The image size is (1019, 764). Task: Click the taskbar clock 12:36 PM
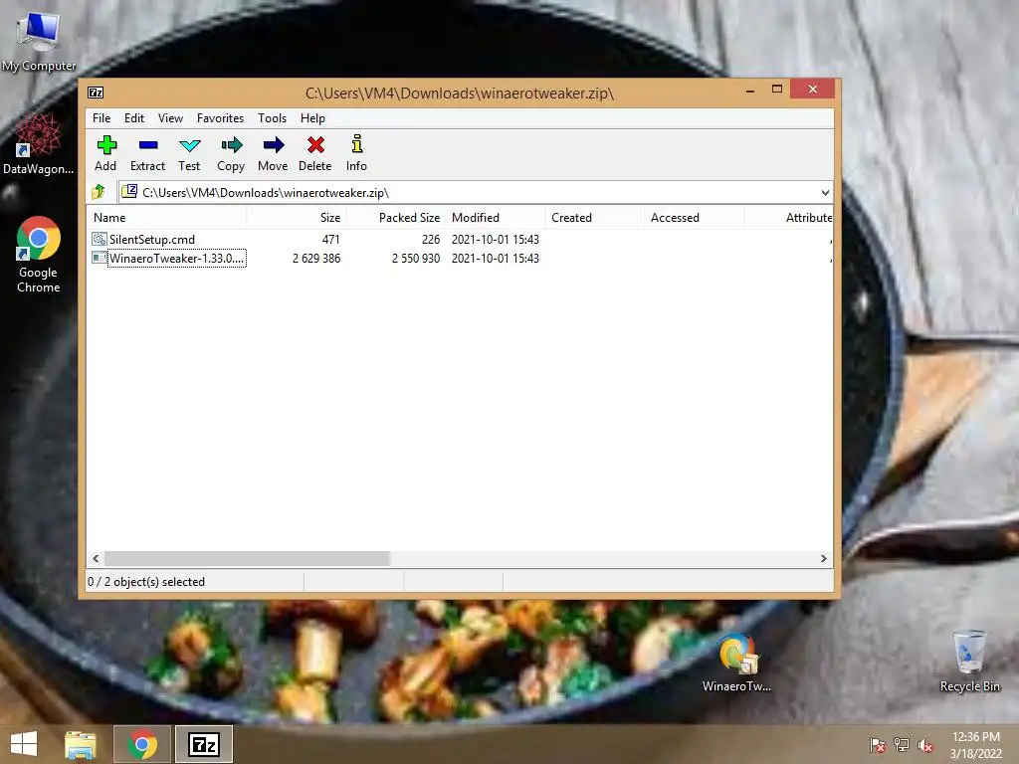tap(976, 737)
